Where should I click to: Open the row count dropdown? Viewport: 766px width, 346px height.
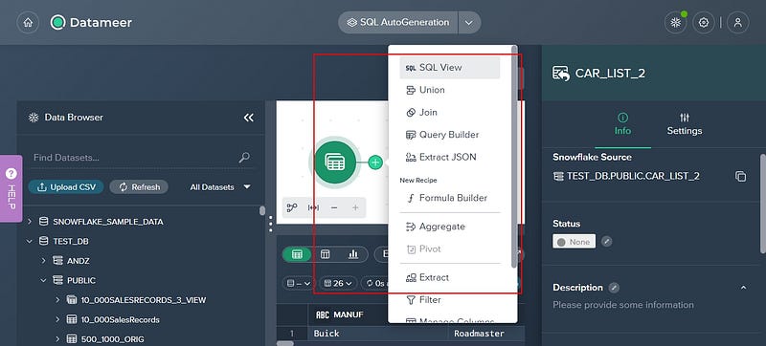coord(299,283)
